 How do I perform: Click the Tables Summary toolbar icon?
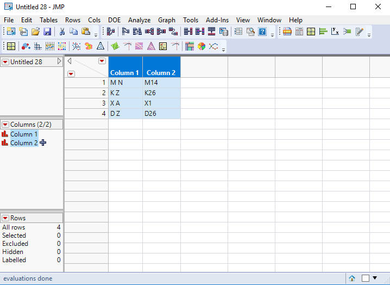coord(111,32)
